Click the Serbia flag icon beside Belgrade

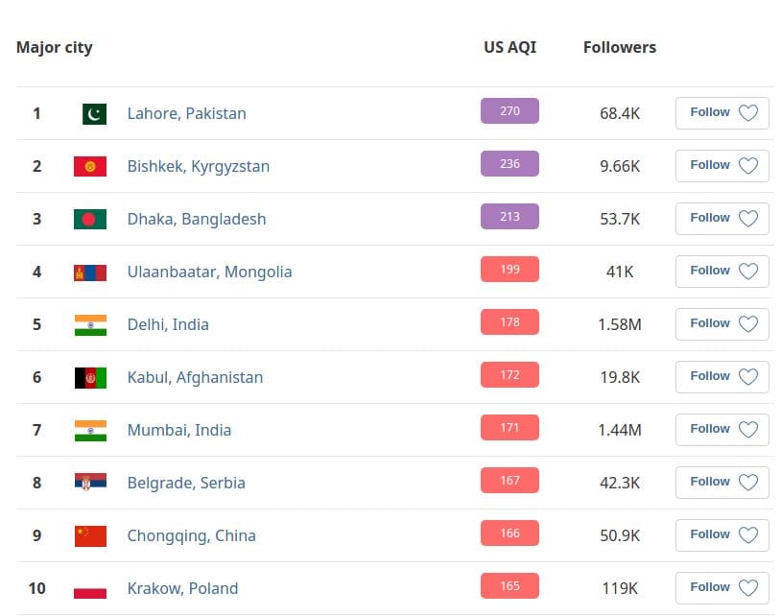coord(90,483)
